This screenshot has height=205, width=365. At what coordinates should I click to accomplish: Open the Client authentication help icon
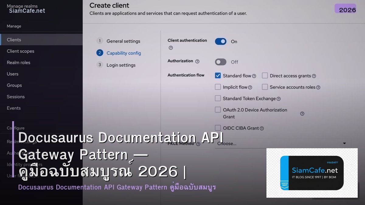pyautogui.click(x=171, y=48)
